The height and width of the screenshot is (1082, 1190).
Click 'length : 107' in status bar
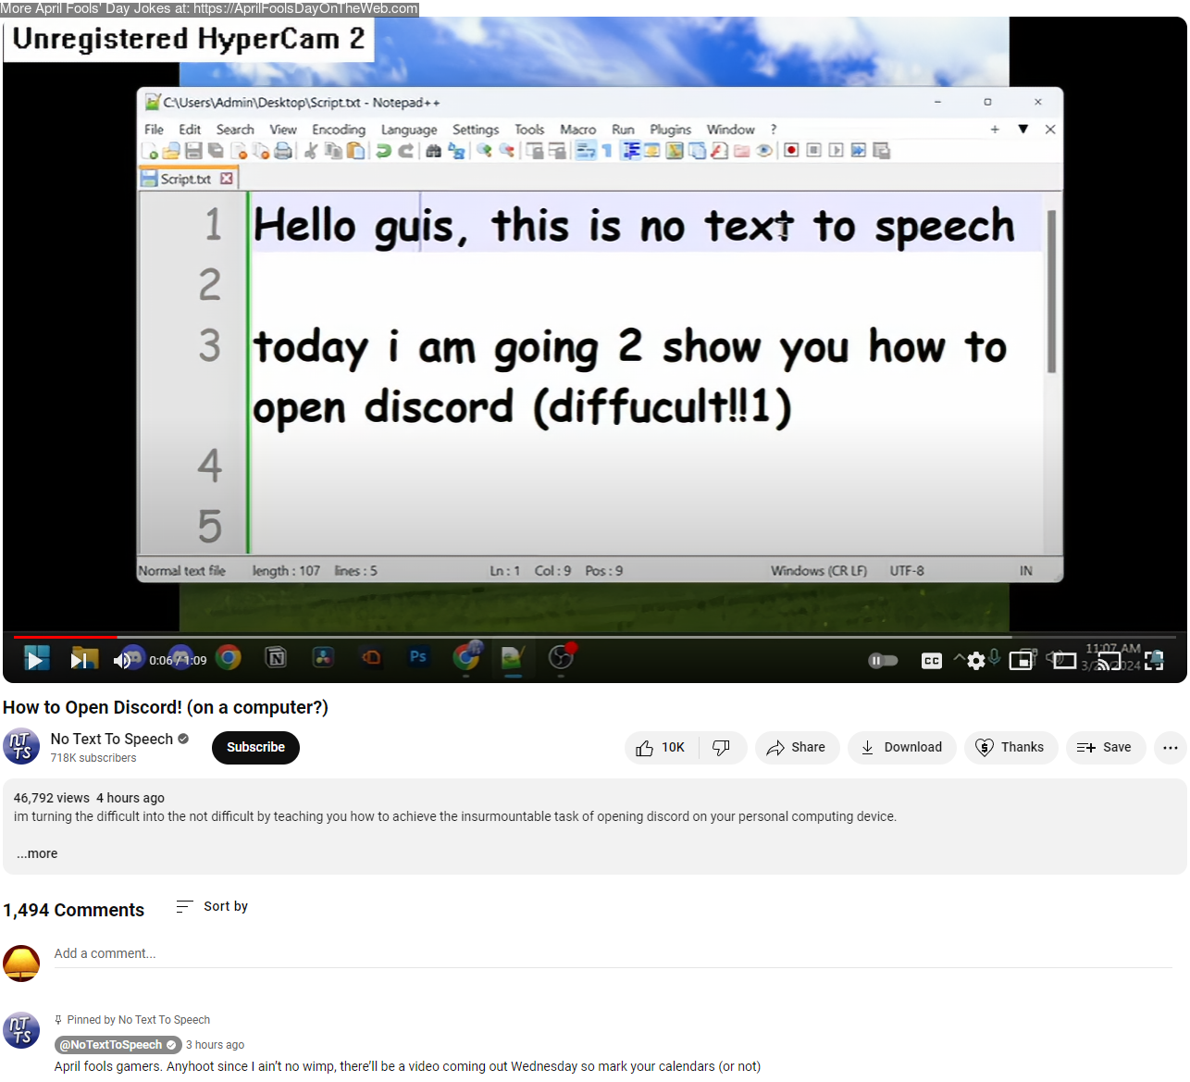[x=286, y=571]
